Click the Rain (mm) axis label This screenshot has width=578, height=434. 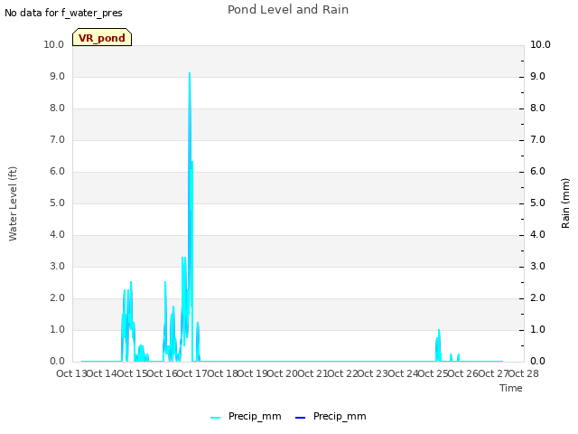pyautogui.click(x=565, y=203)
